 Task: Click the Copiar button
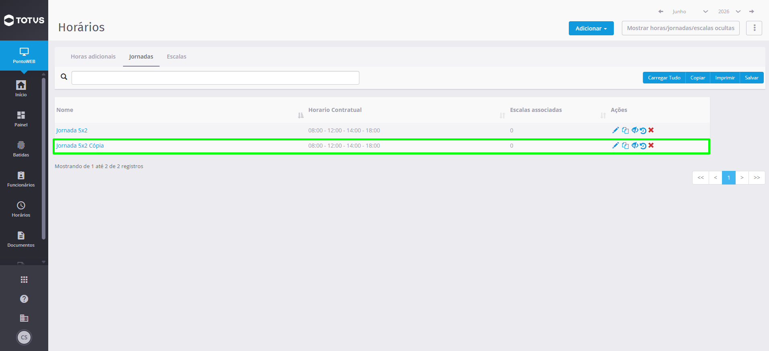click(x=698, y=78)
